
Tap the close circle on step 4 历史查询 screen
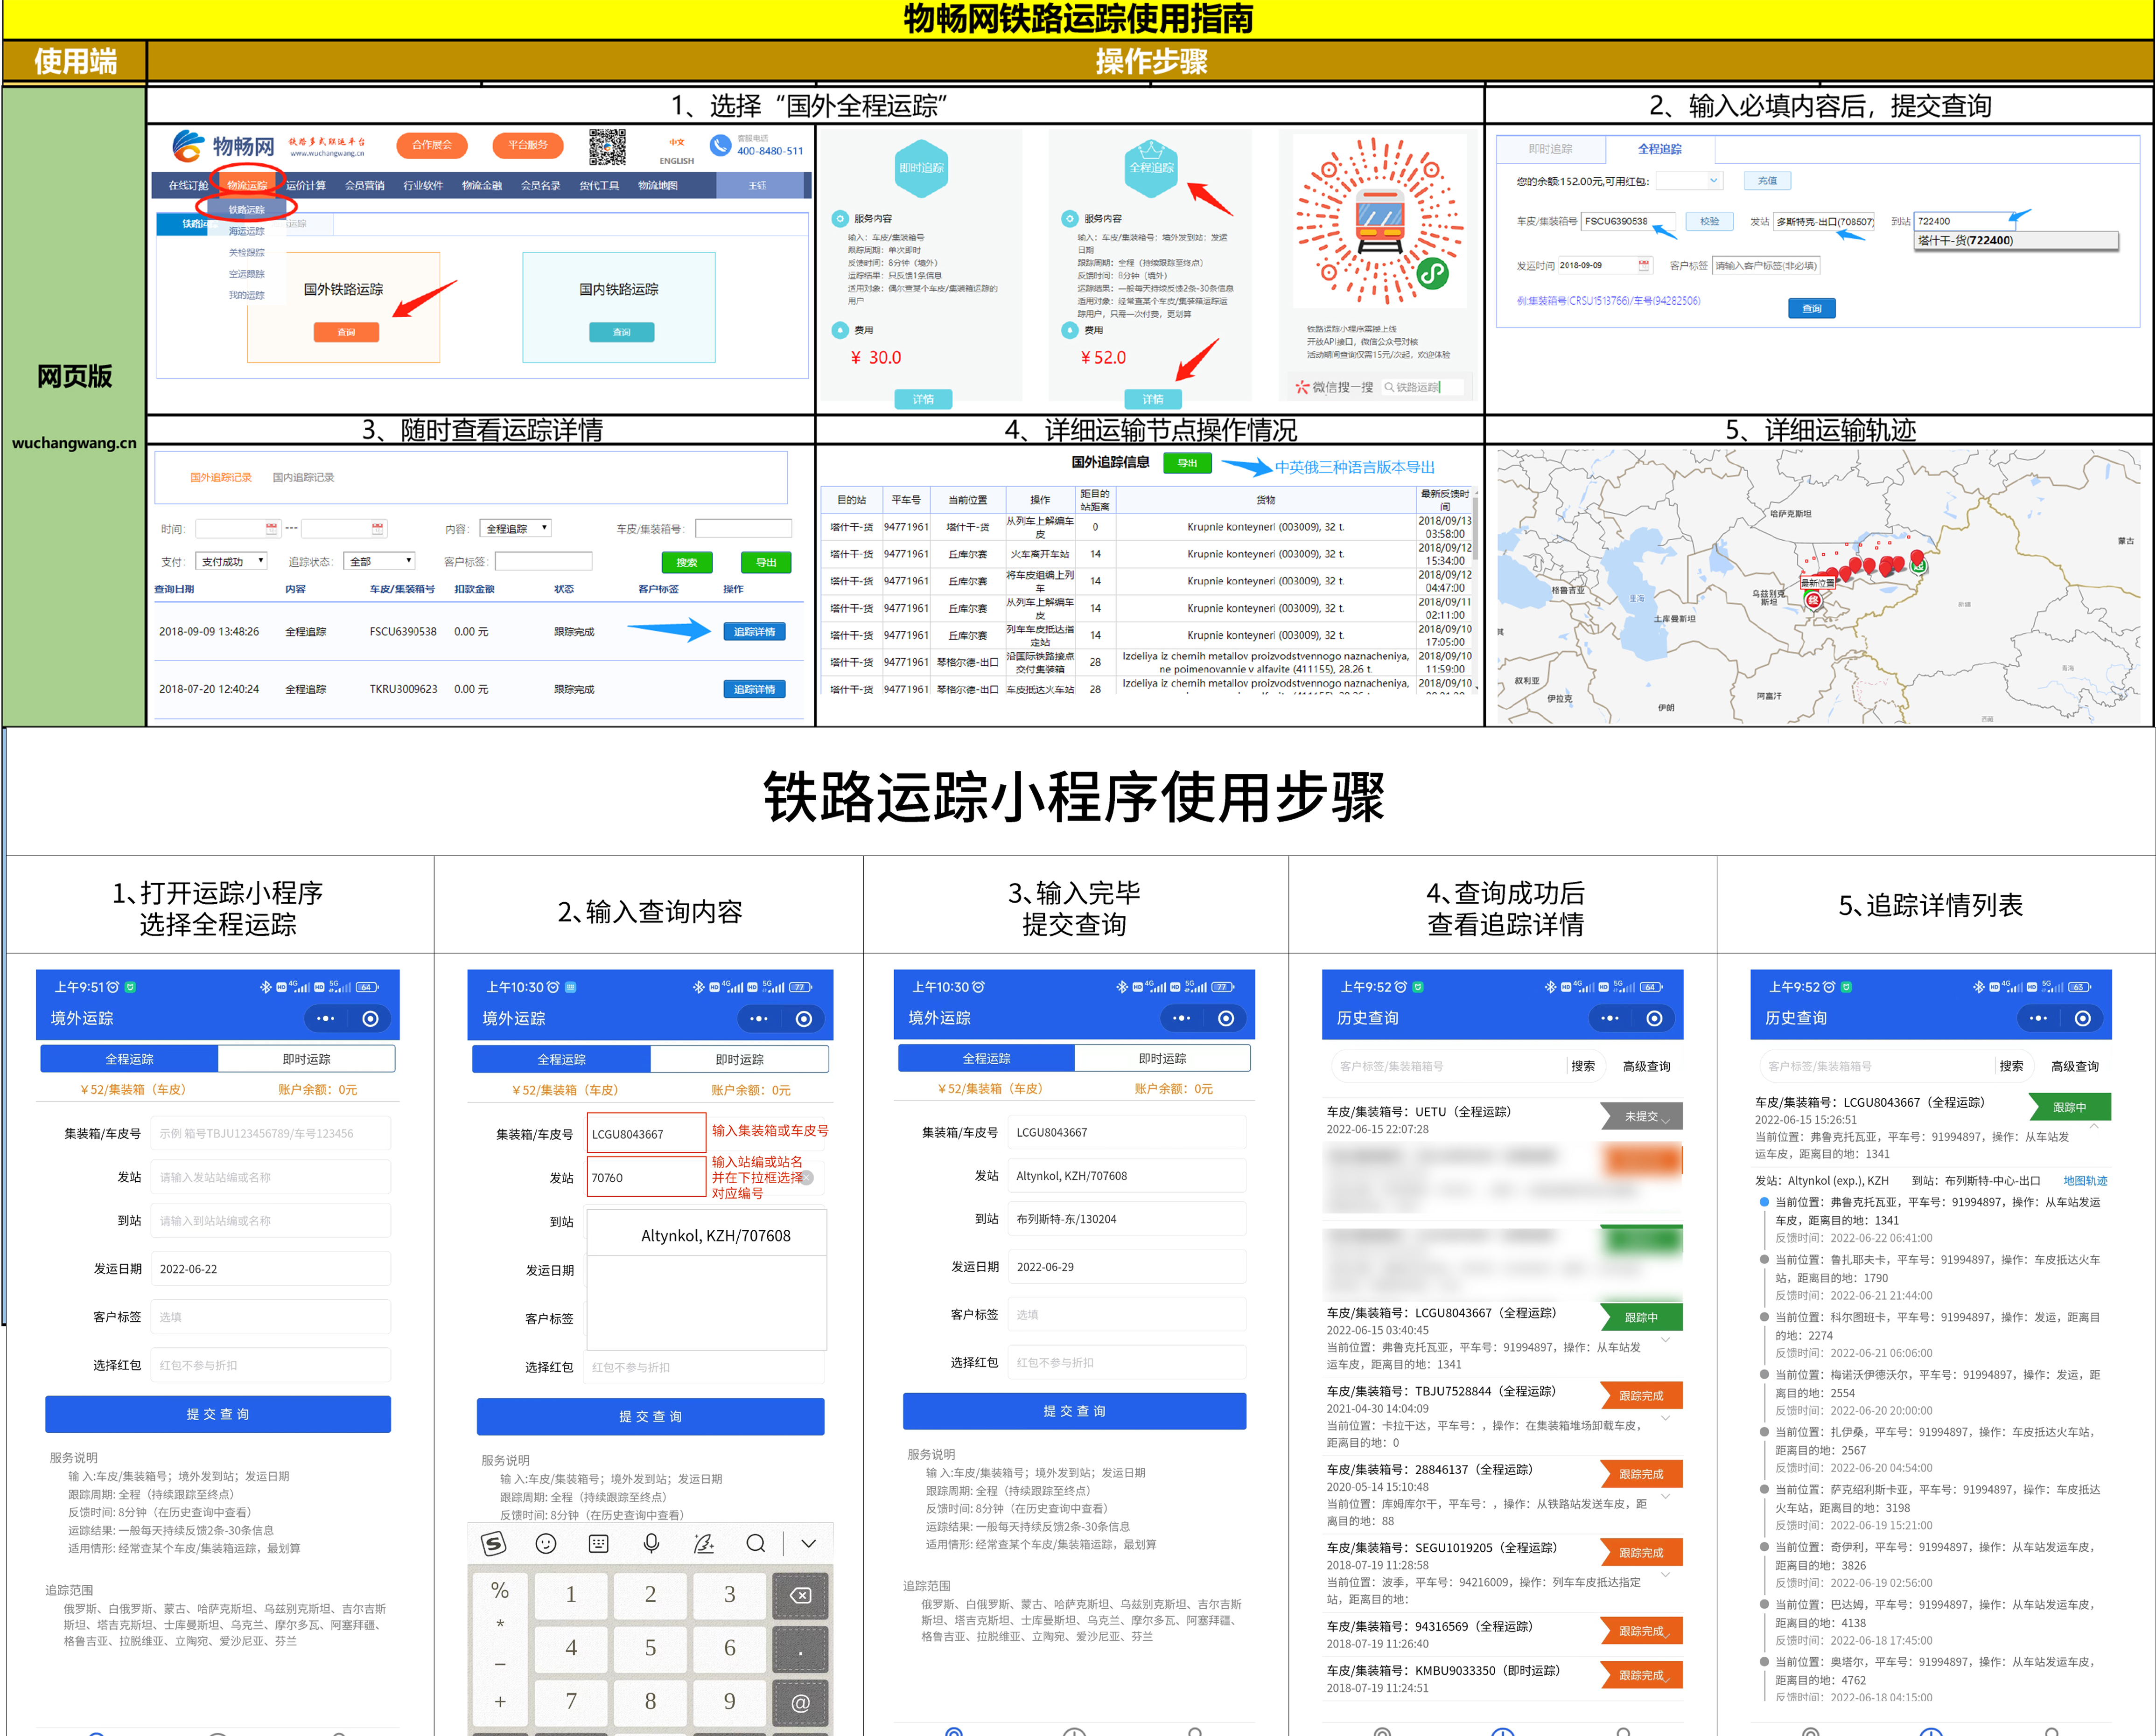1654,1018
